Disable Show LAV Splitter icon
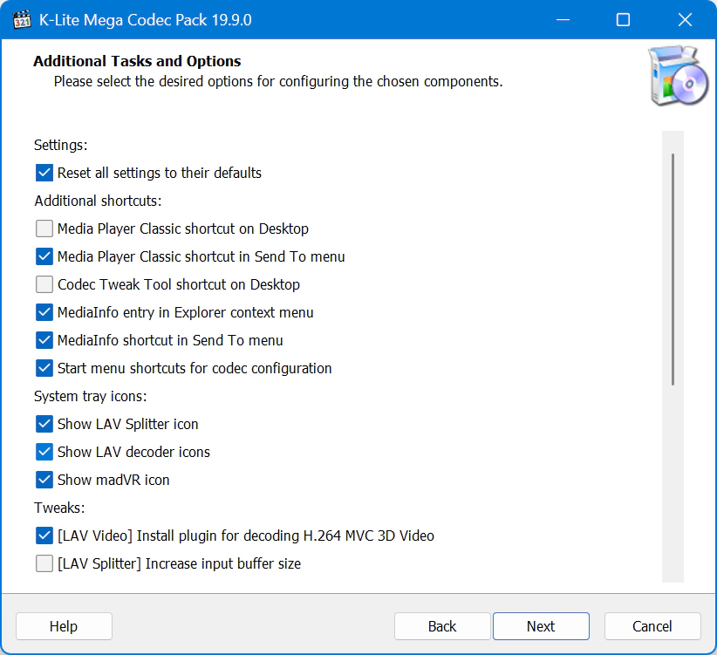The width and height of the screenshot is (717, 655). (44, 424)
